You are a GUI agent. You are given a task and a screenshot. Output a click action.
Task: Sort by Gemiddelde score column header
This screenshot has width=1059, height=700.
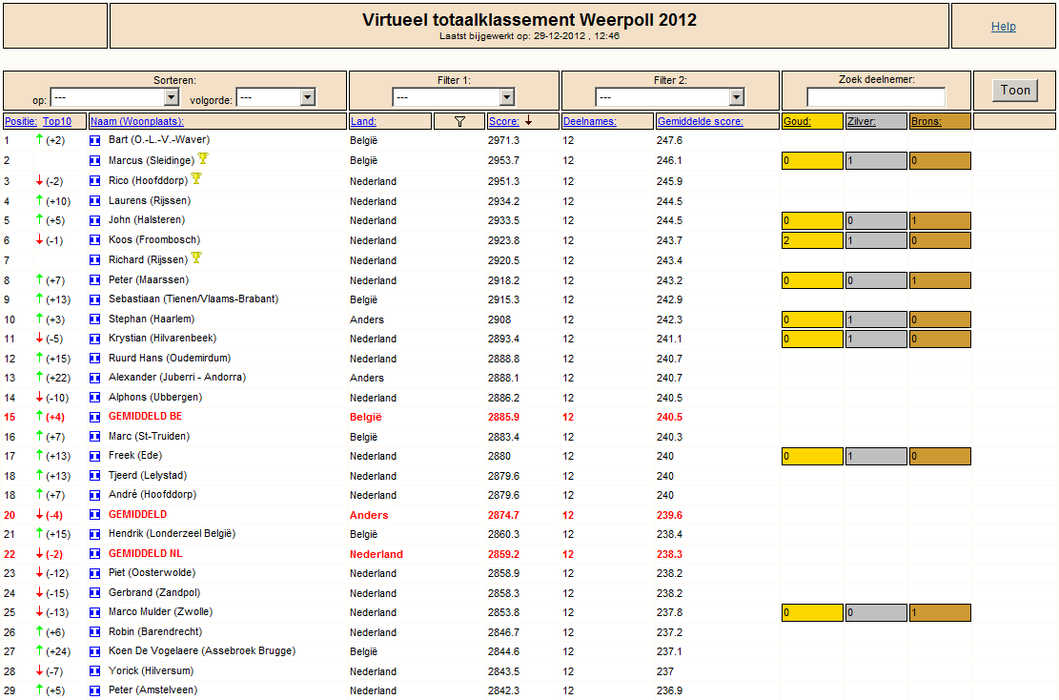(x=701, y=122)
